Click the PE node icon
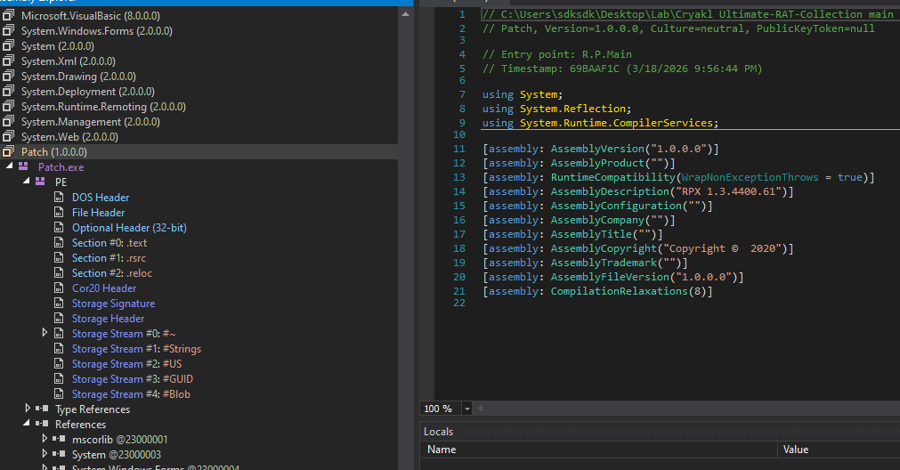 click(x=39, y=182)
